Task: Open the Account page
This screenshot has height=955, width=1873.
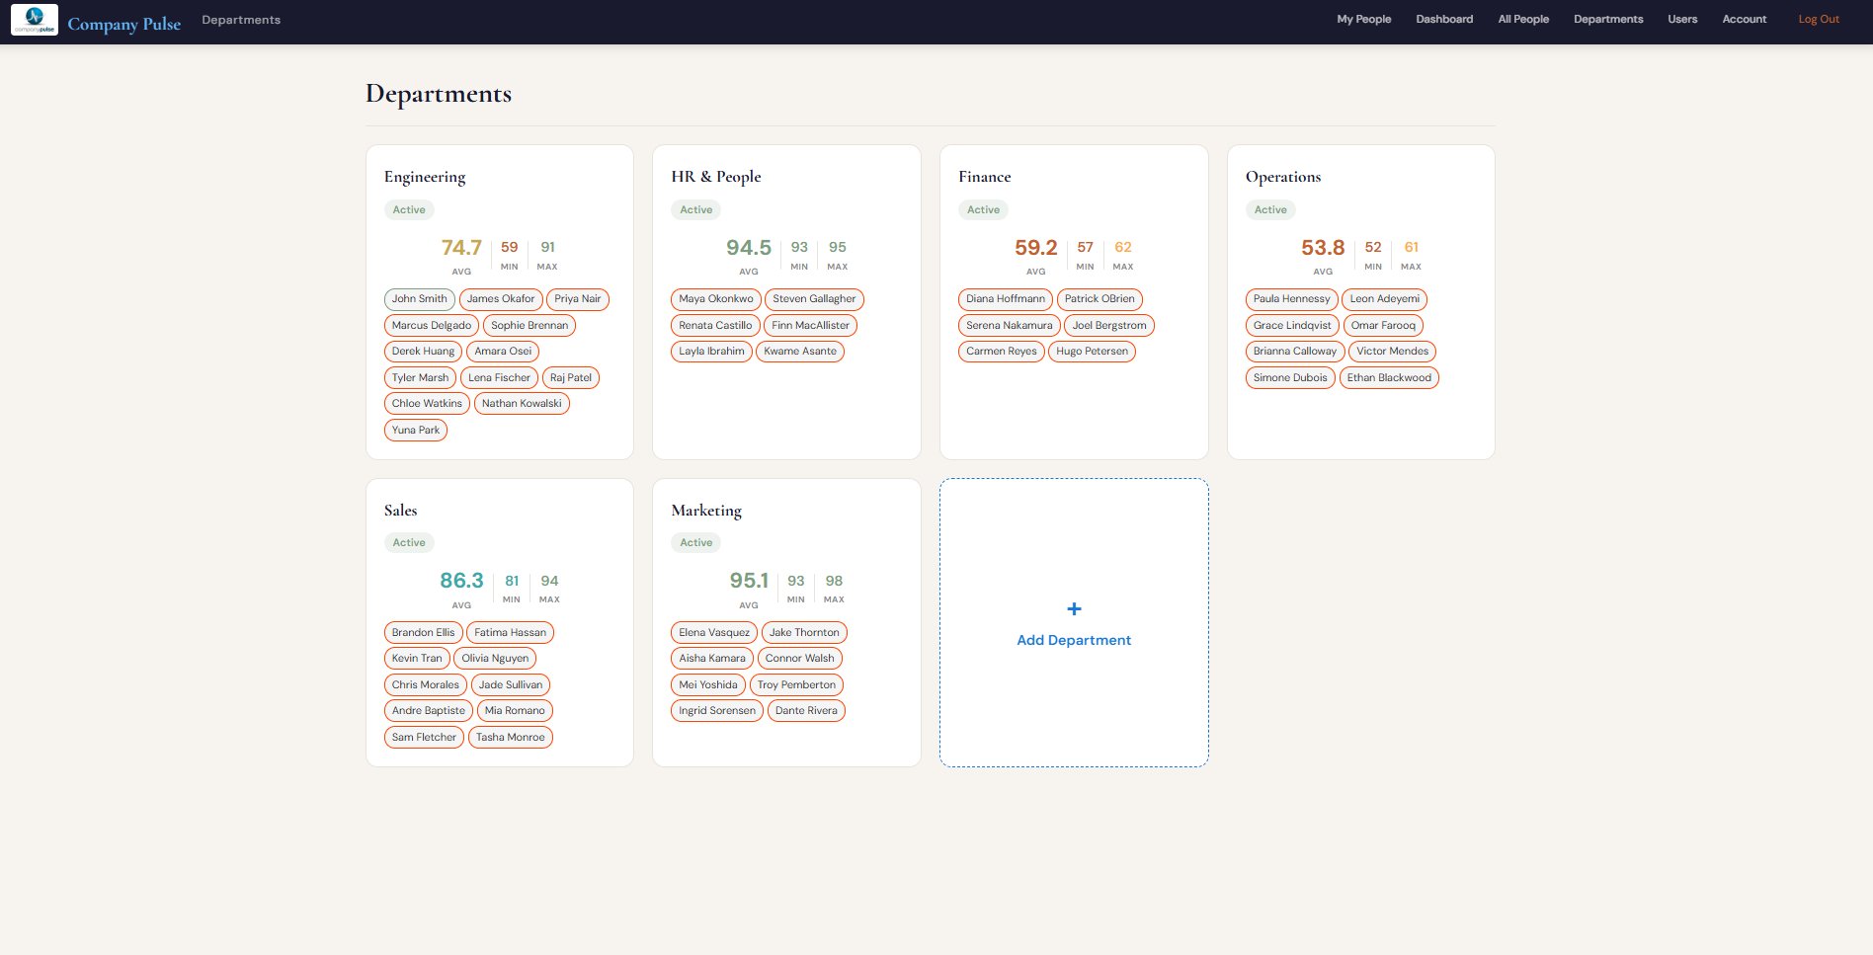Action: pos(1744,20)
